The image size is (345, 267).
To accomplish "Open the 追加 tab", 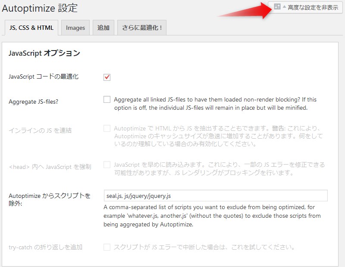I will click(x=103, y=27).
